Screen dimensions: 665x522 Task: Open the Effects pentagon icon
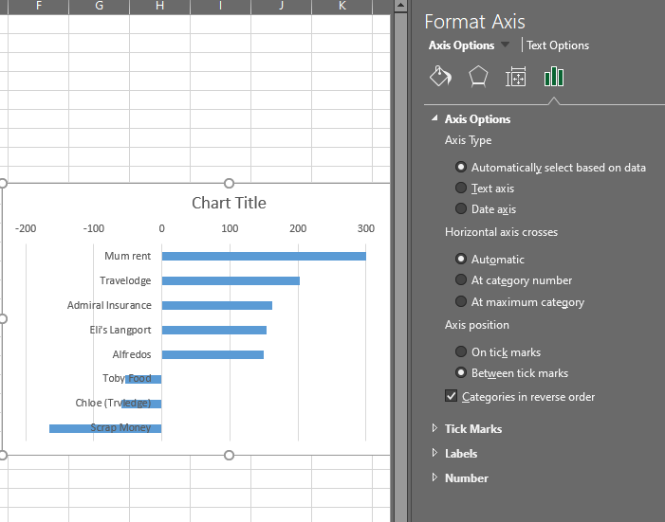point(478,77)
